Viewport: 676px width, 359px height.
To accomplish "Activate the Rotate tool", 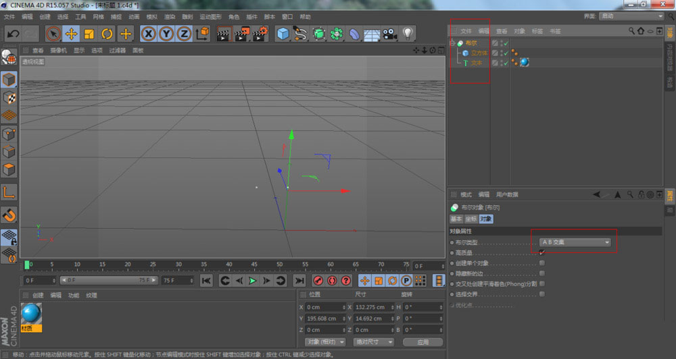I will click(107, 34).
